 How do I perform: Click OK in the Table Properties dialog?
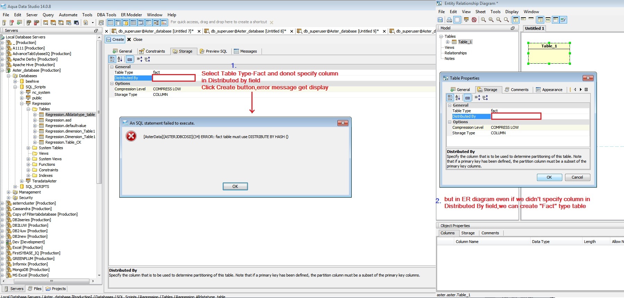point(549,177)
